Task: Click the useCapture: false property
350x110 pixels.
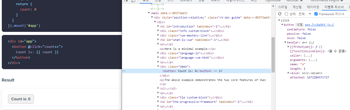Action: tap(301, 29)
